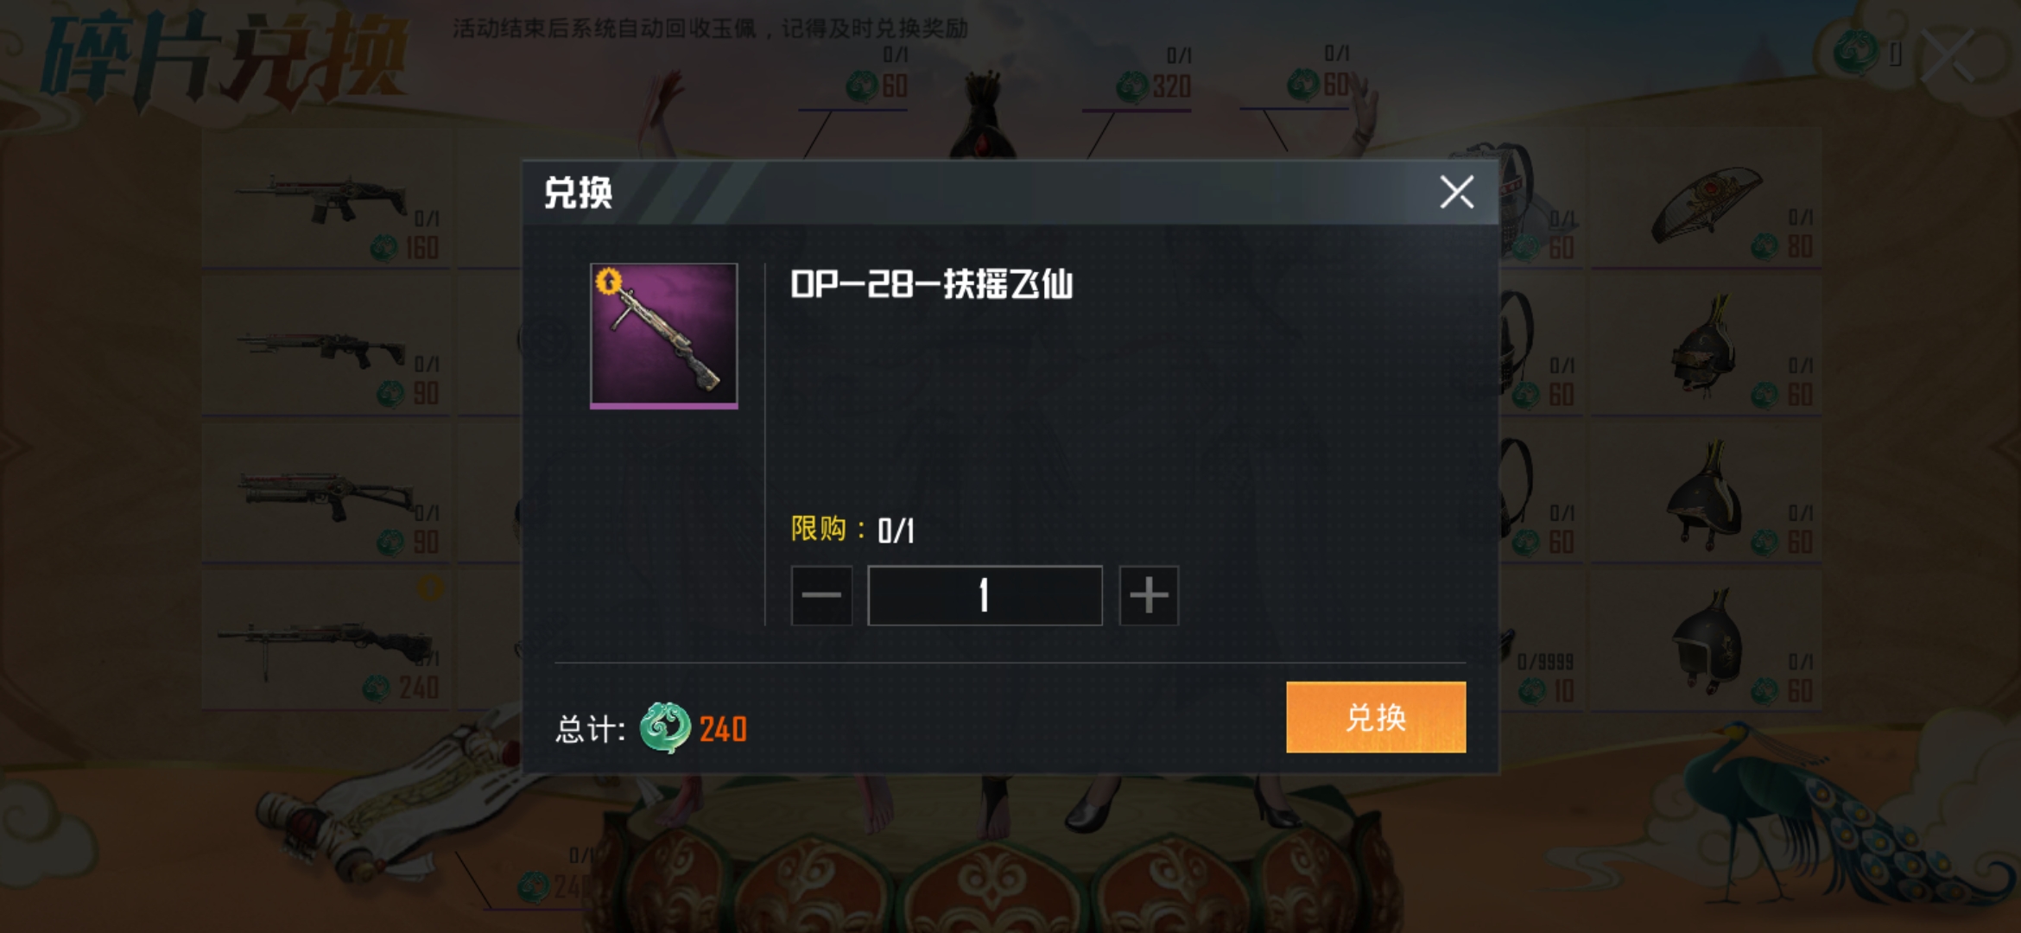Select the straw hat item costing 80

[1706, 199]
